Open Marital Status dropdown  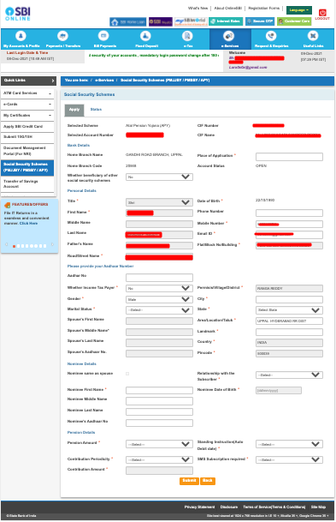click(159, 310)
